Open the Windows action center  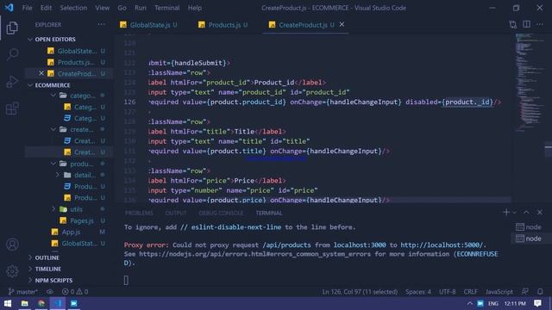537,303
